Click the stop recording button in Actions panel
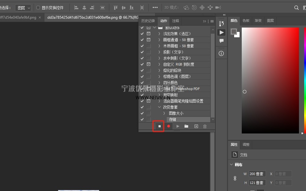This screenshot has width=306, height=191. pyautogui.click(x=159, y=126)
